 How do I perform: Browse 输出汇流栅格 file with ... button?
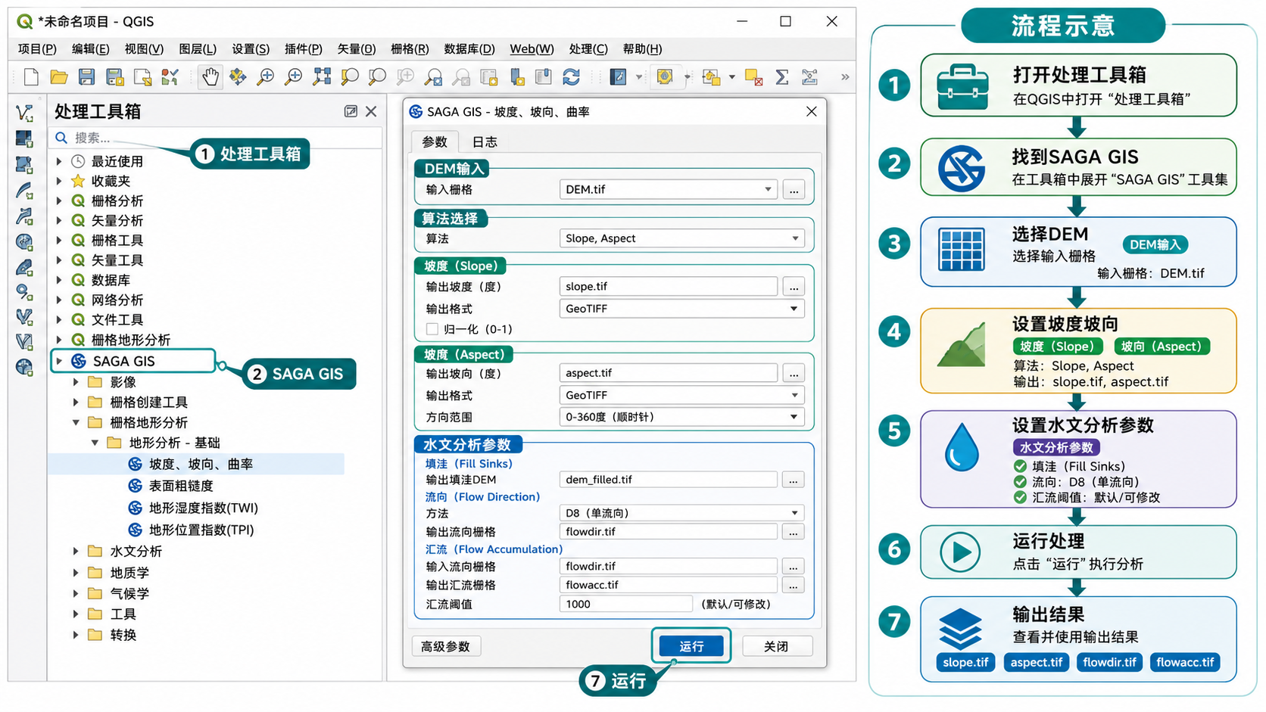tap(794, 585)
